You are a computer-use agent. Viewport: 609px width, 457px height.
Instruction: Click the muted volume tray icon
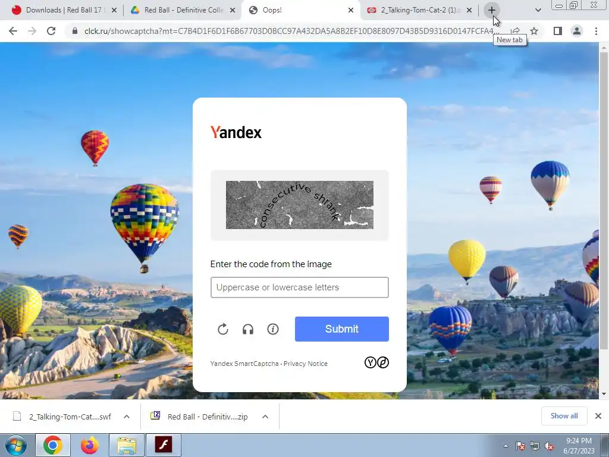(x=549, y=446)
